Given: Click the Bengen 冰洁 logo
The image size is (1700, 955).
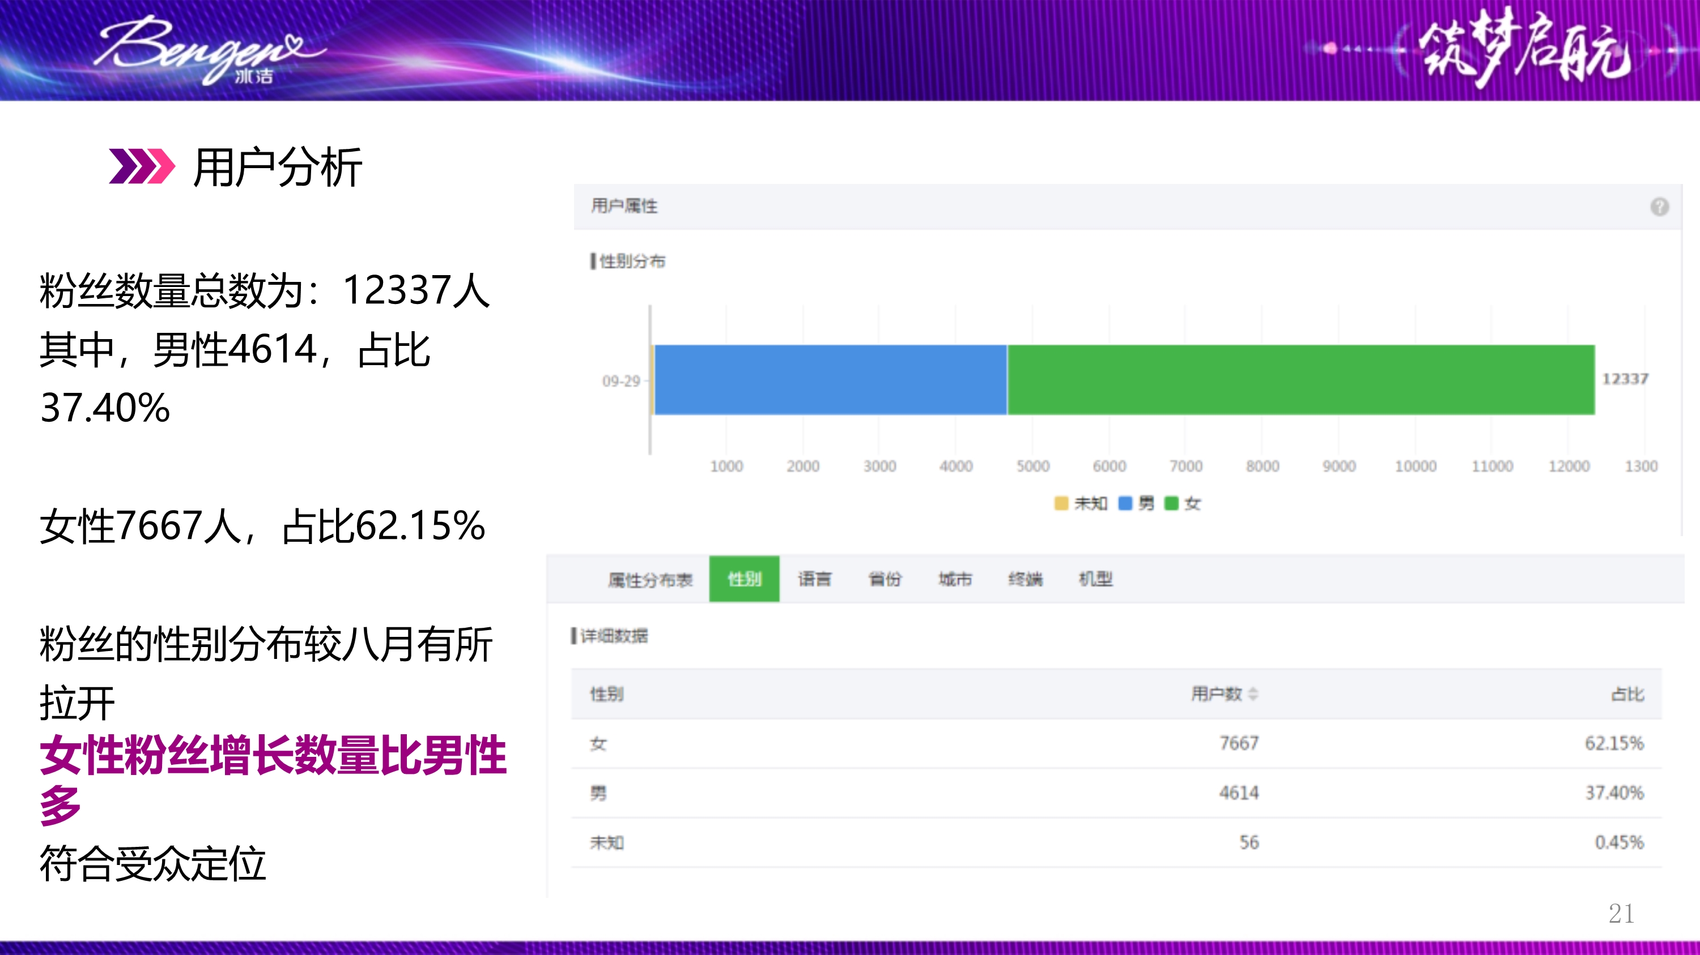Looking at the screenshot, I should [209, 51].
